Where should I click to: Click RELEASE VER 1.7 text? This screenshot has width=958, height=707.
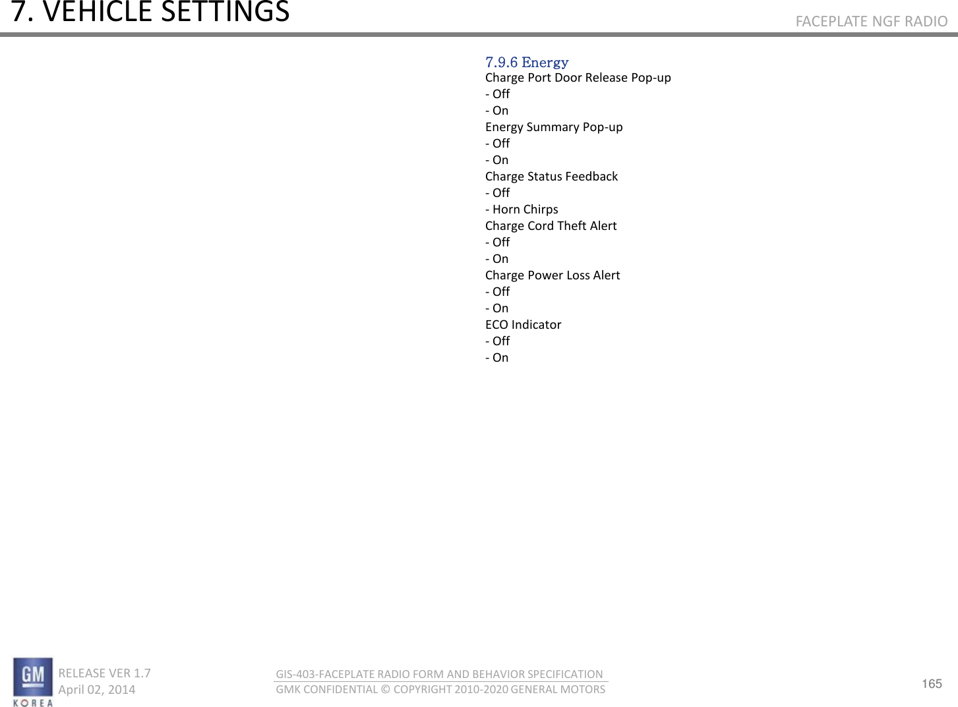coord(104,673)
